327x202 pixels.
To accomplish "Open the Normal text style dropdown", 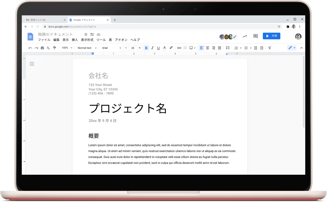I will point(87,48).
